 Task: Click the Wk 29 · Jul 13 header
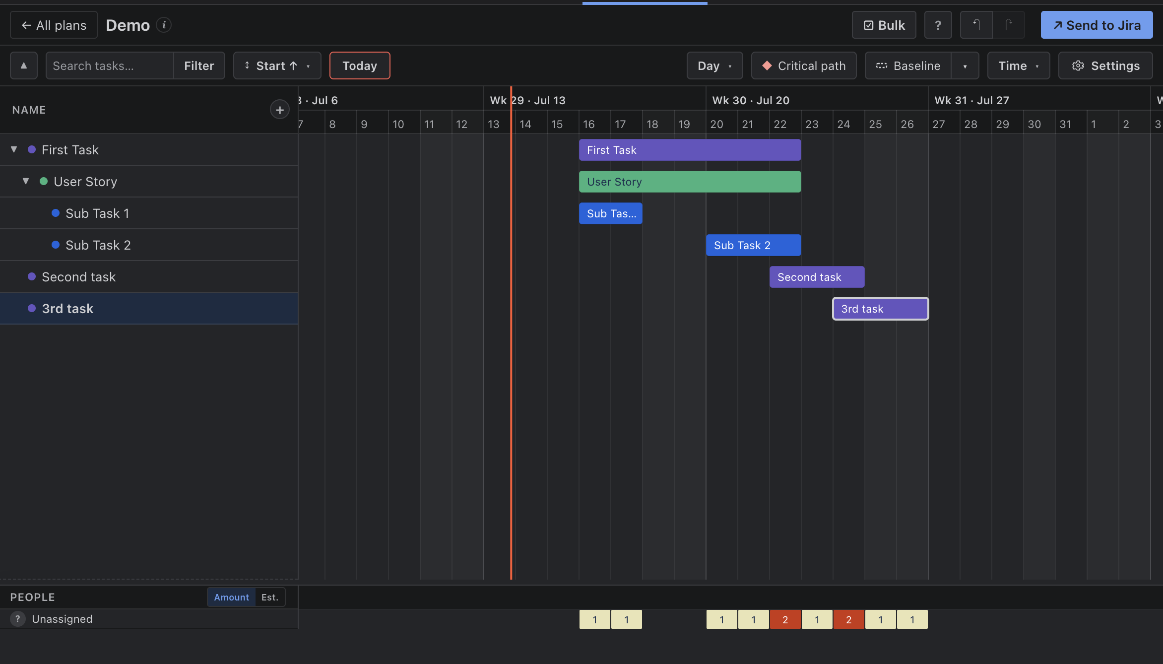click(x=527, y=100)
